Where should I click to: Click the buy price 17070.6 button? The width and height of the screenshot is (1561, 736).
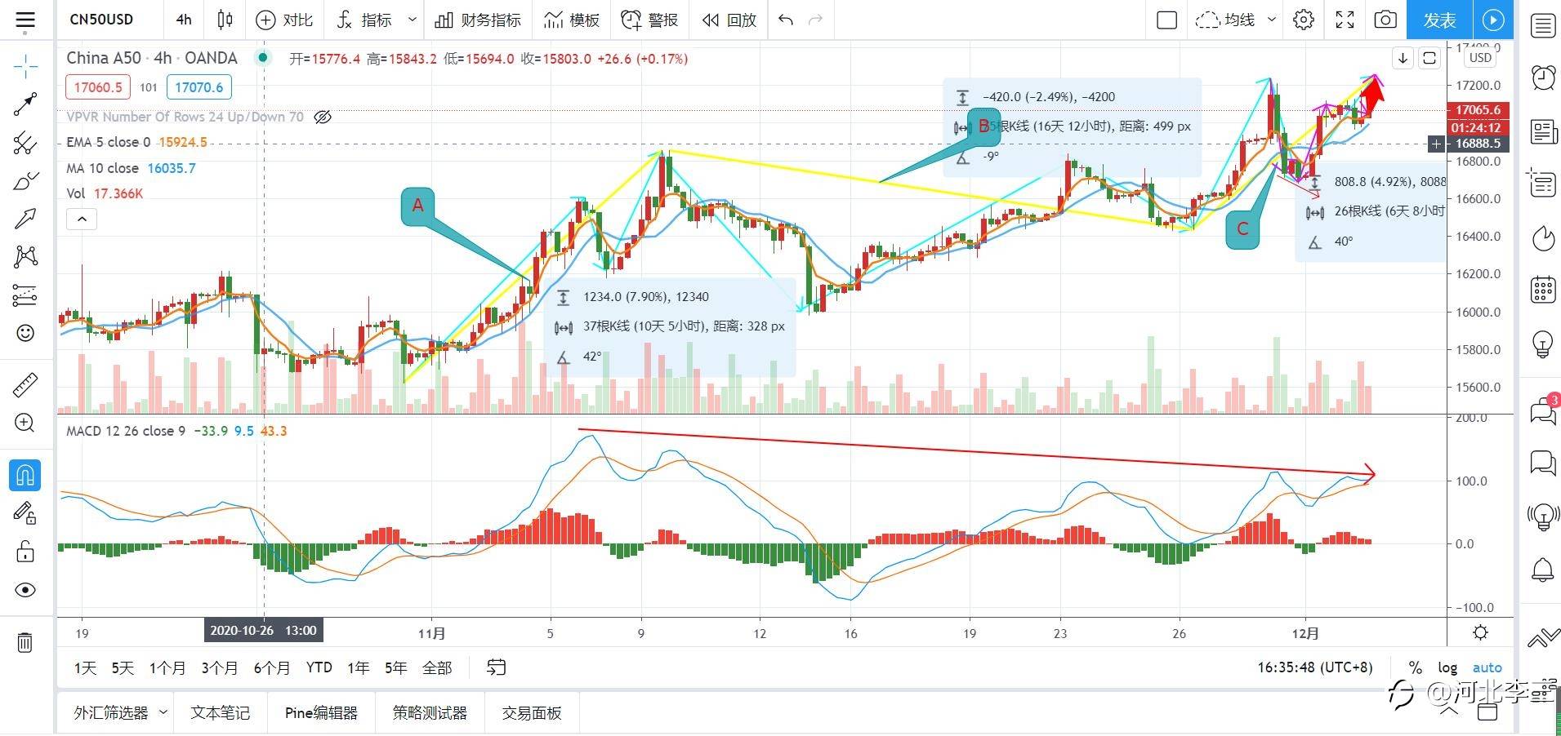(x=198, y=86)
